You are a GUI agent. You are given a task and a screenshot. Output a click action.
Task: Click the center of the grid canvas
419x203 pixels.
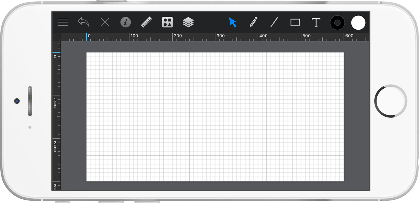click(x=215, y=117)
